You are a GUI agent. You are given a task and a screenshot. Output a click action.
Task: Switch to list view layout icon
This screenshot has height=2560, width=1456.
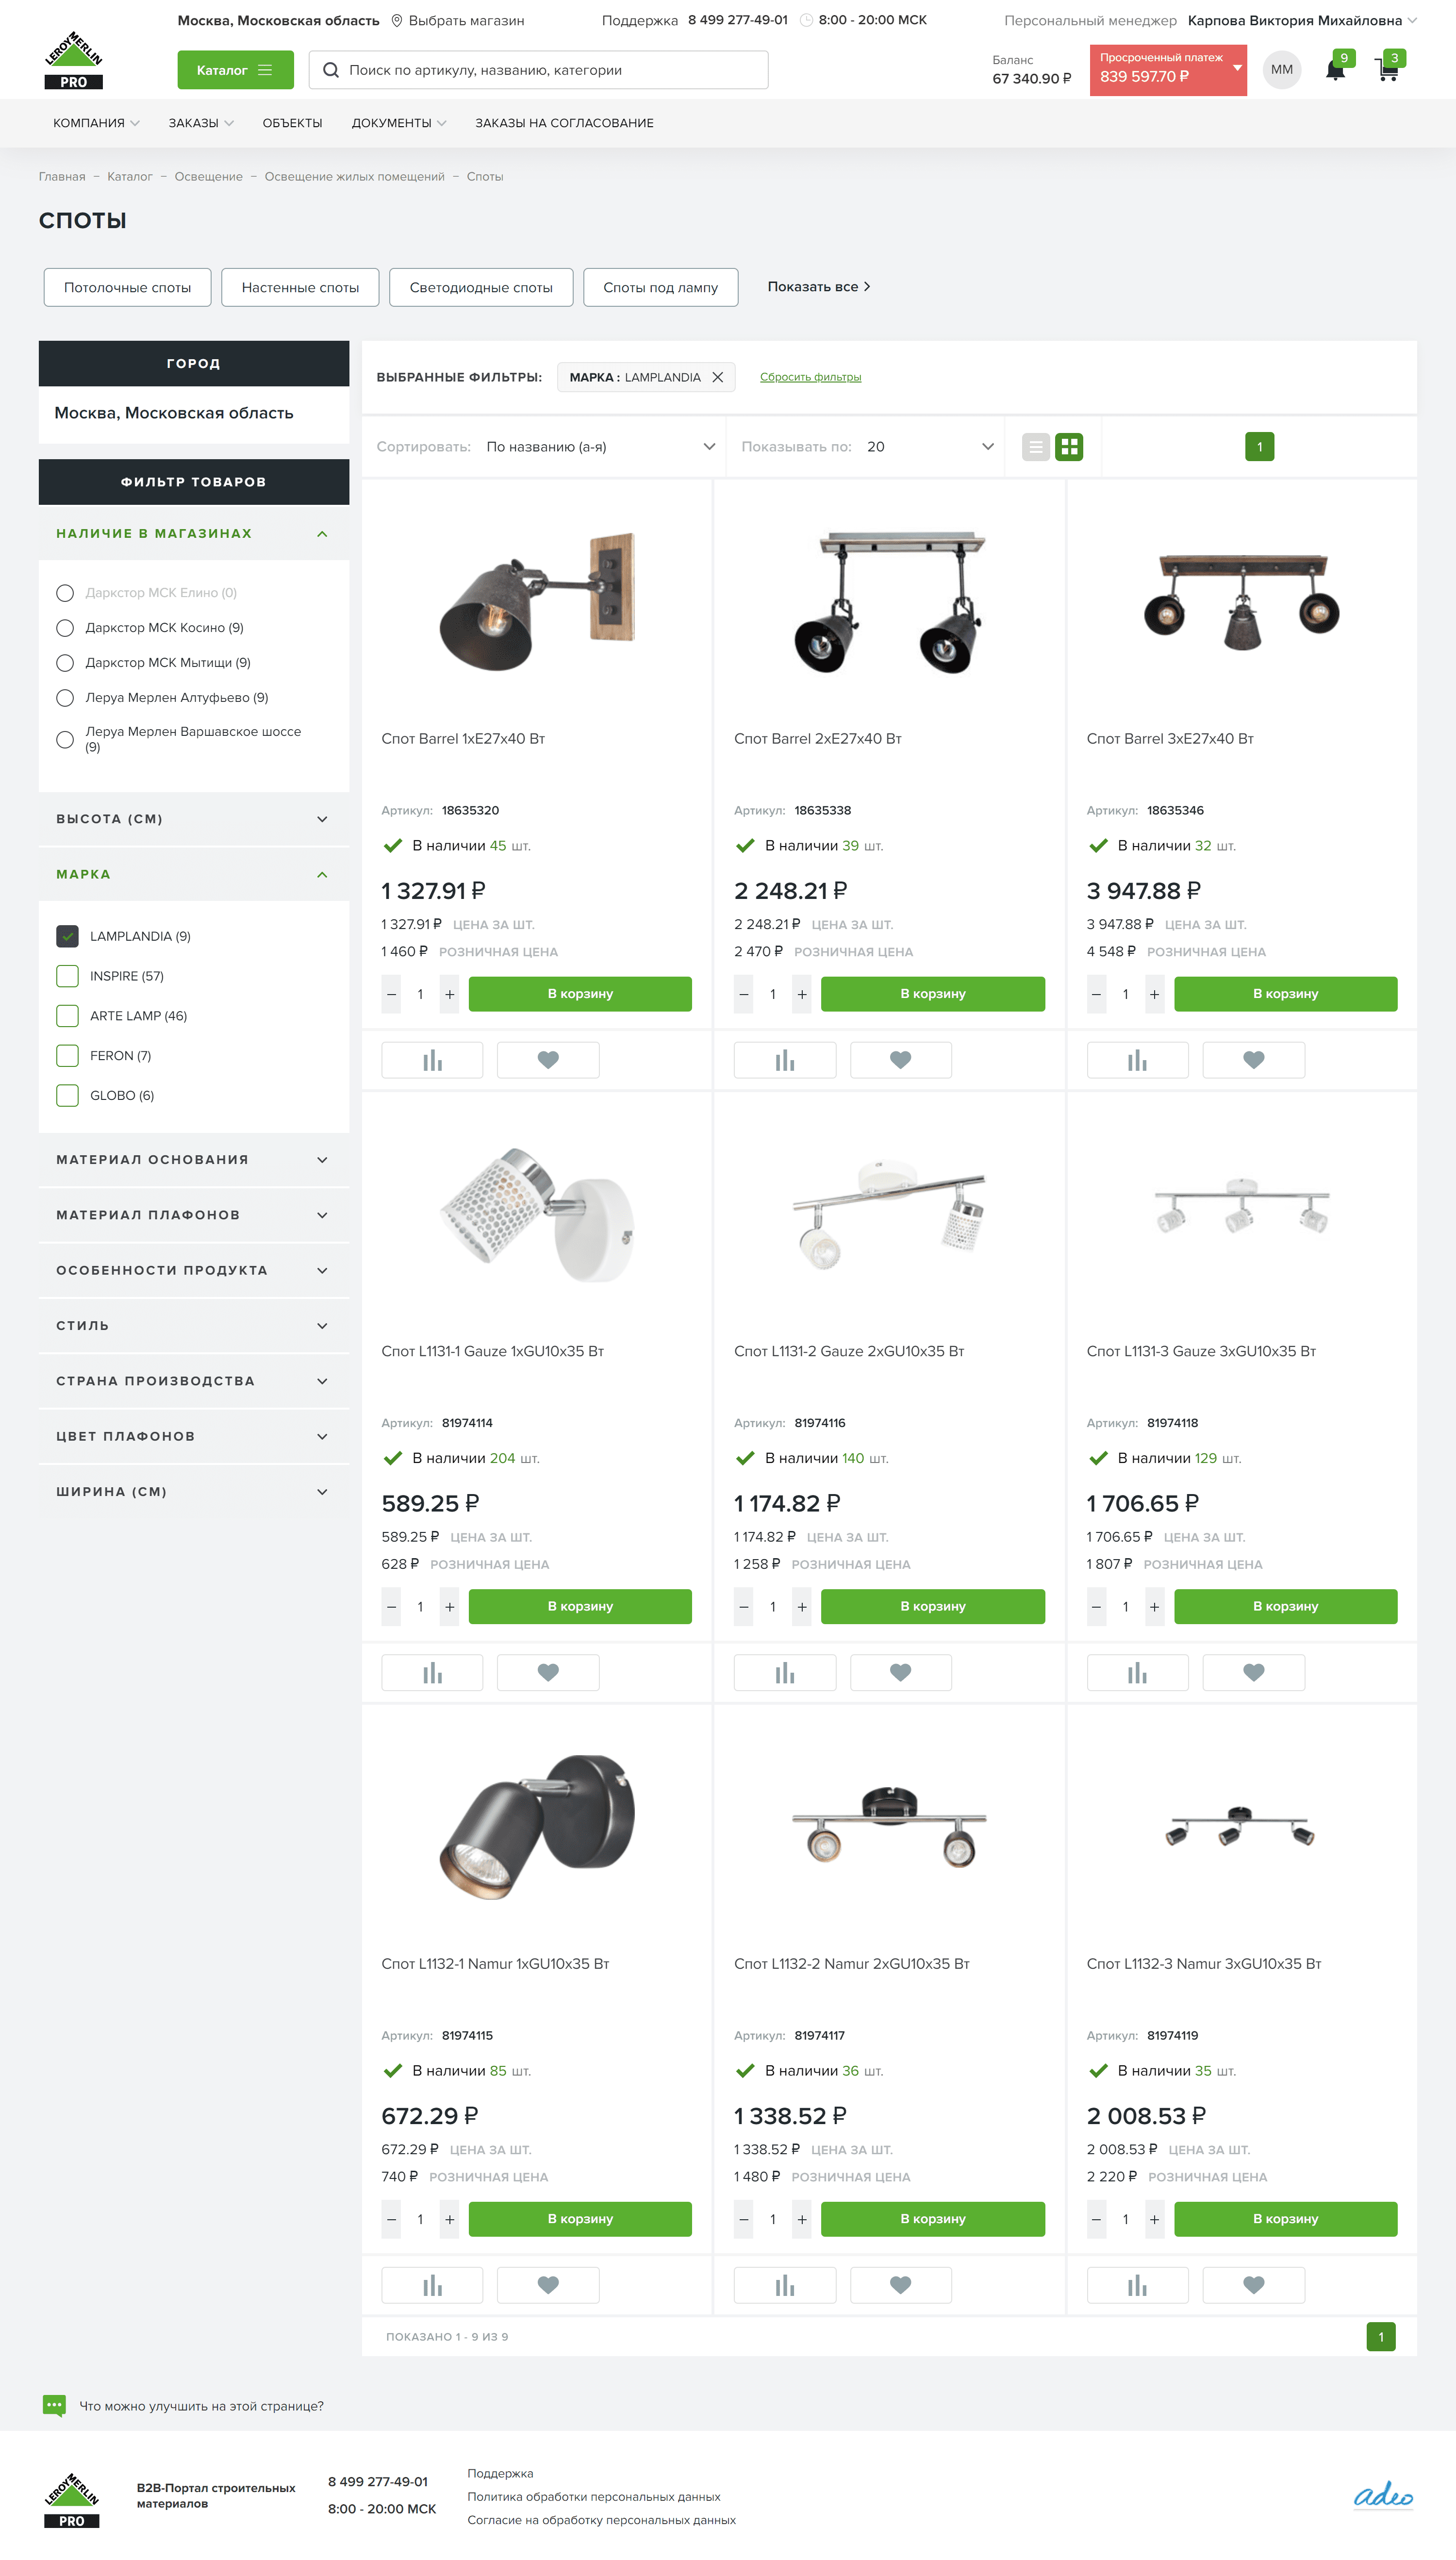[1036, 447]
